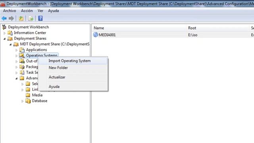
Task: Select the Applications tree label
Action: 37,50
